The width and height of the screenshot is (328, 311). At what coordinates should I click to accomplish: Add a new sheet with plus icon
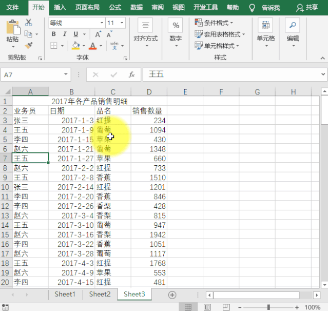click(172, 295)
